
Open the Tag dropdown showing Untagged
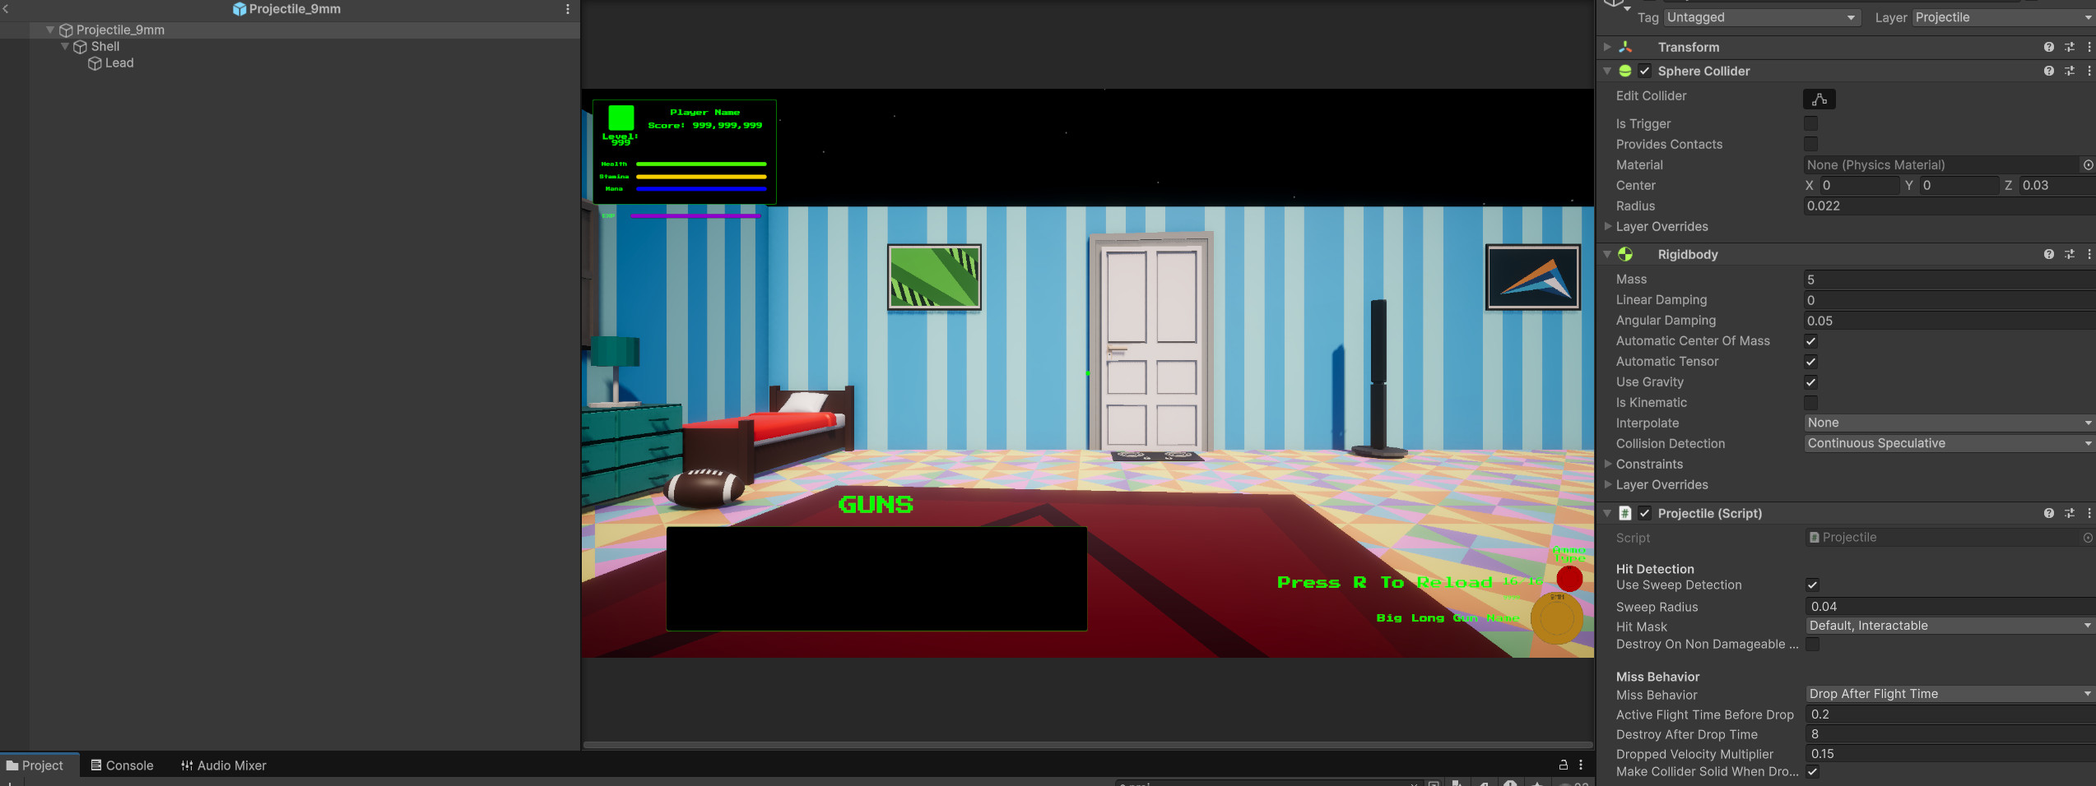coord(1762,17)
